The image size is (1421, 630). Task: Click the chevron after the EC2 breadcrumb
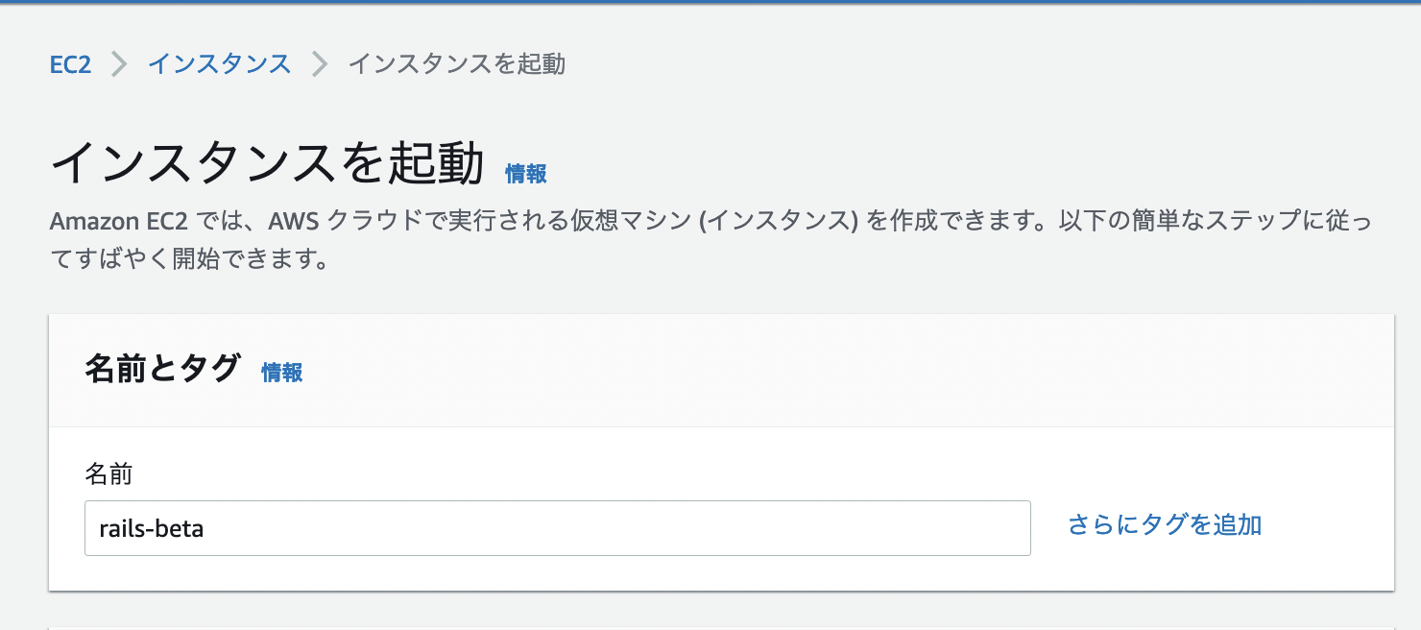click(119, 63)
